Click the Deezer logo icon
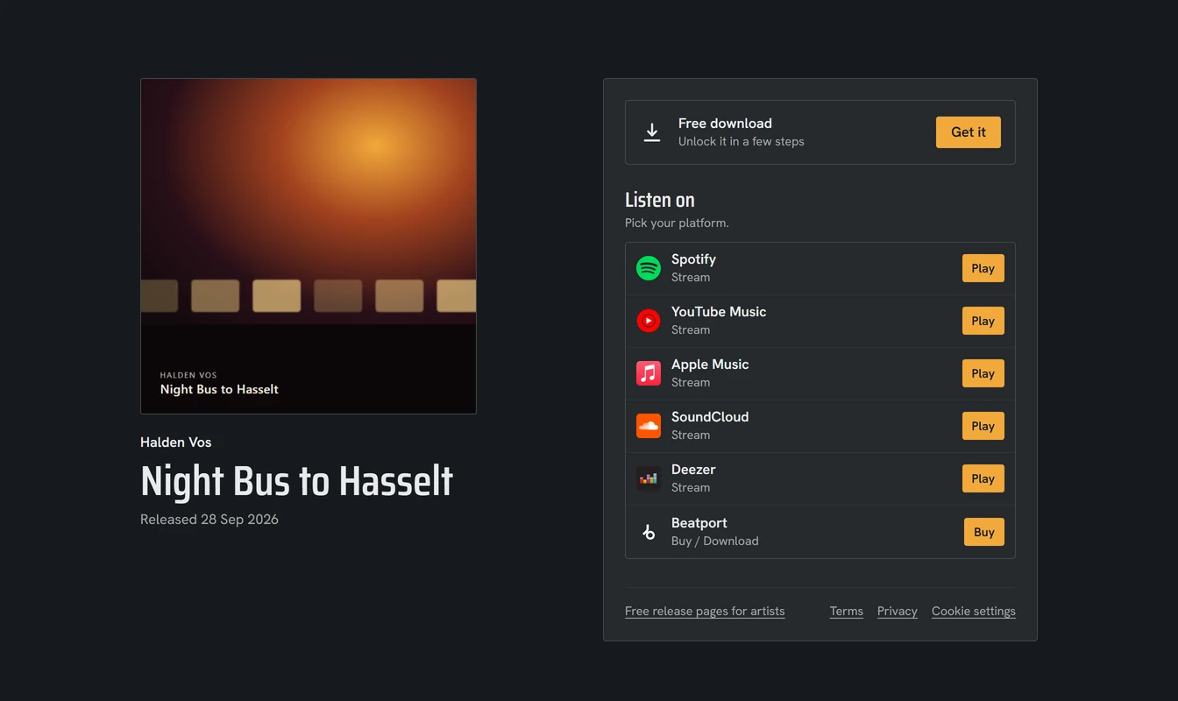 tap(649, 478)
